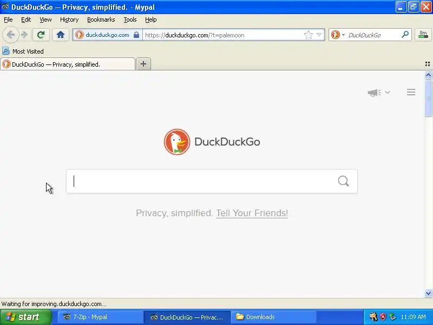Click the URL text in the address bar
433x325 pixels.
pyautogui.click(x=195, y=35)
